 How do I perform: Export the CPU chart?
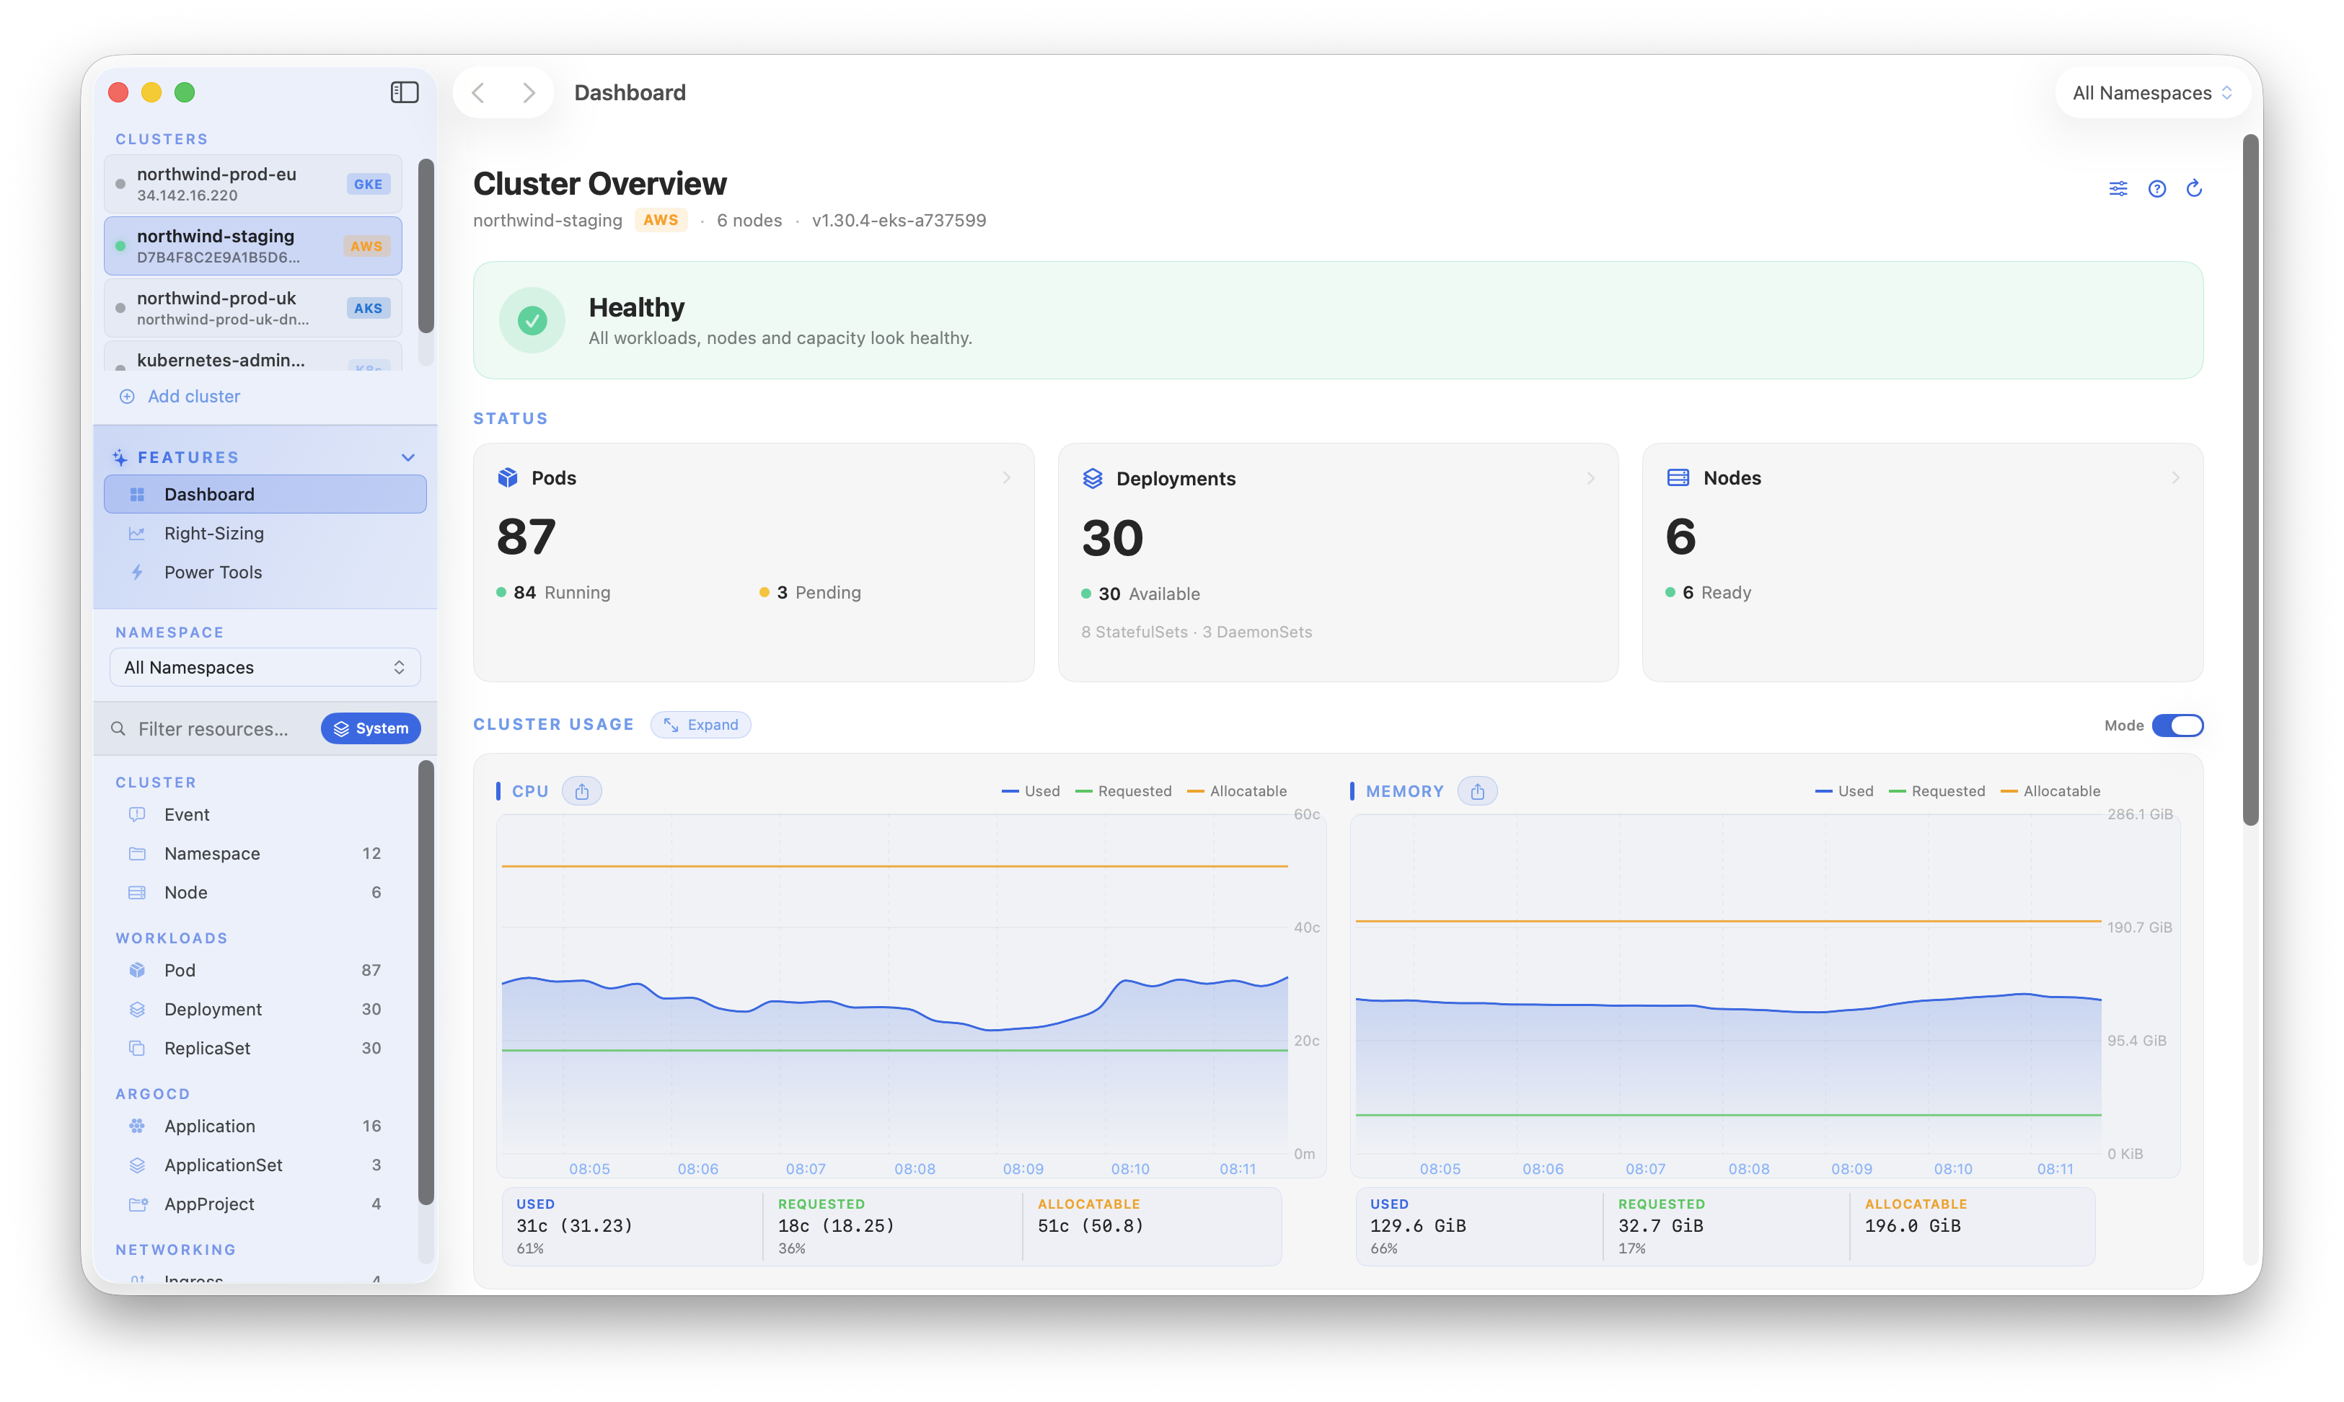click(582, 792)
